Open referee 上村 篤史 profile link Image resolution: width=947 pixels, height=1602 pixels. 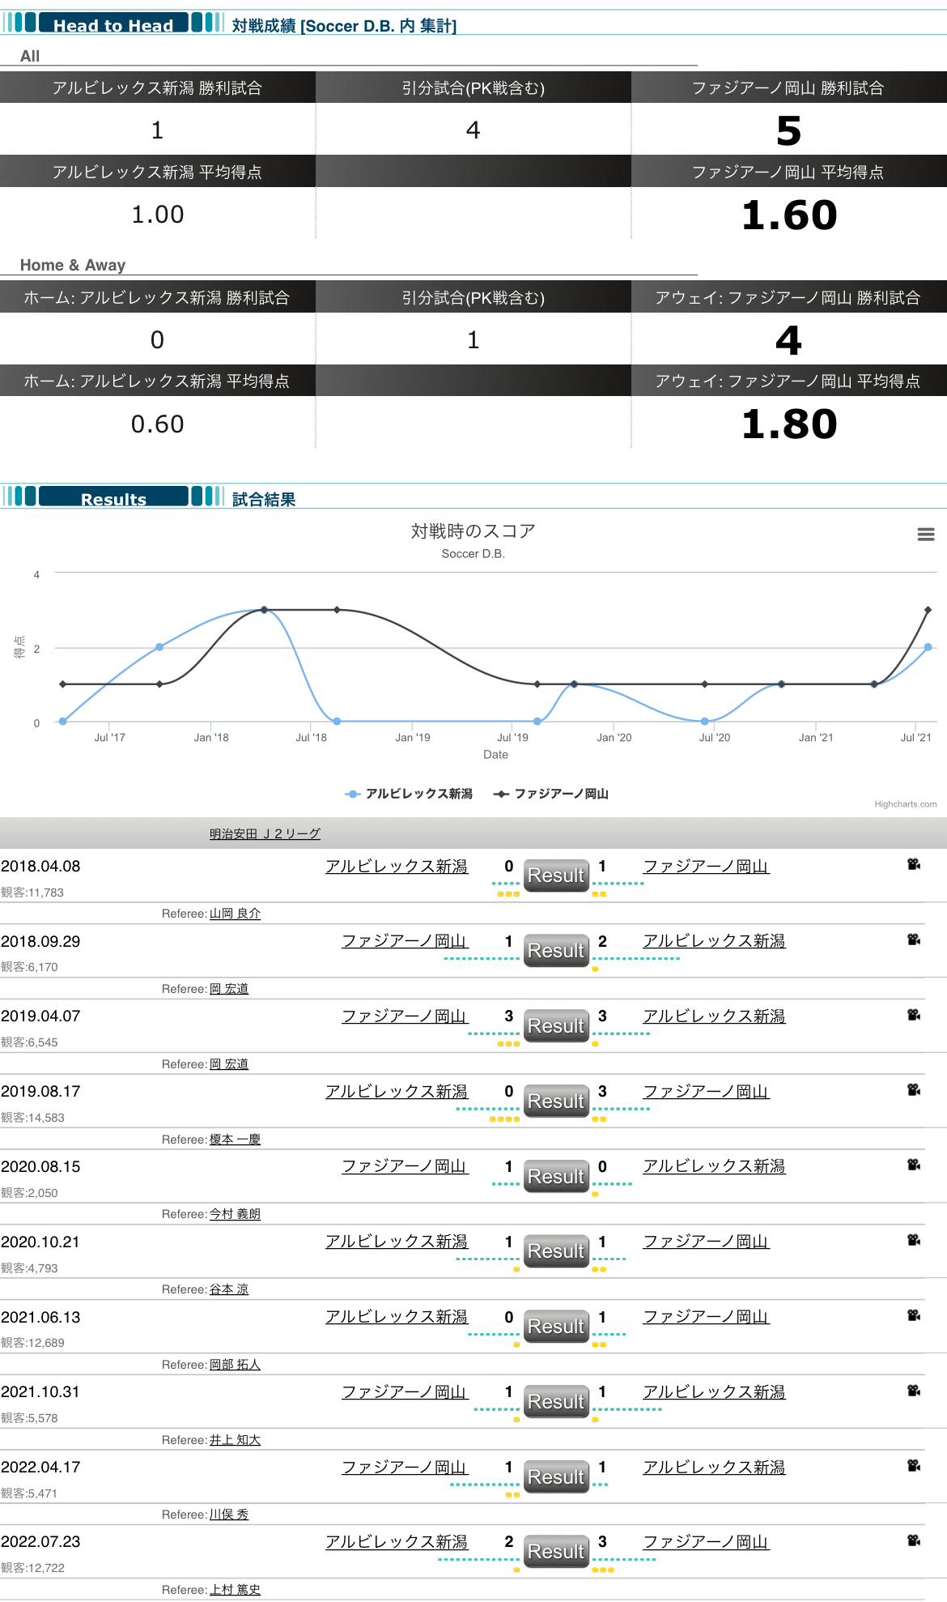pyautogui.click(x=235, y=1590)
